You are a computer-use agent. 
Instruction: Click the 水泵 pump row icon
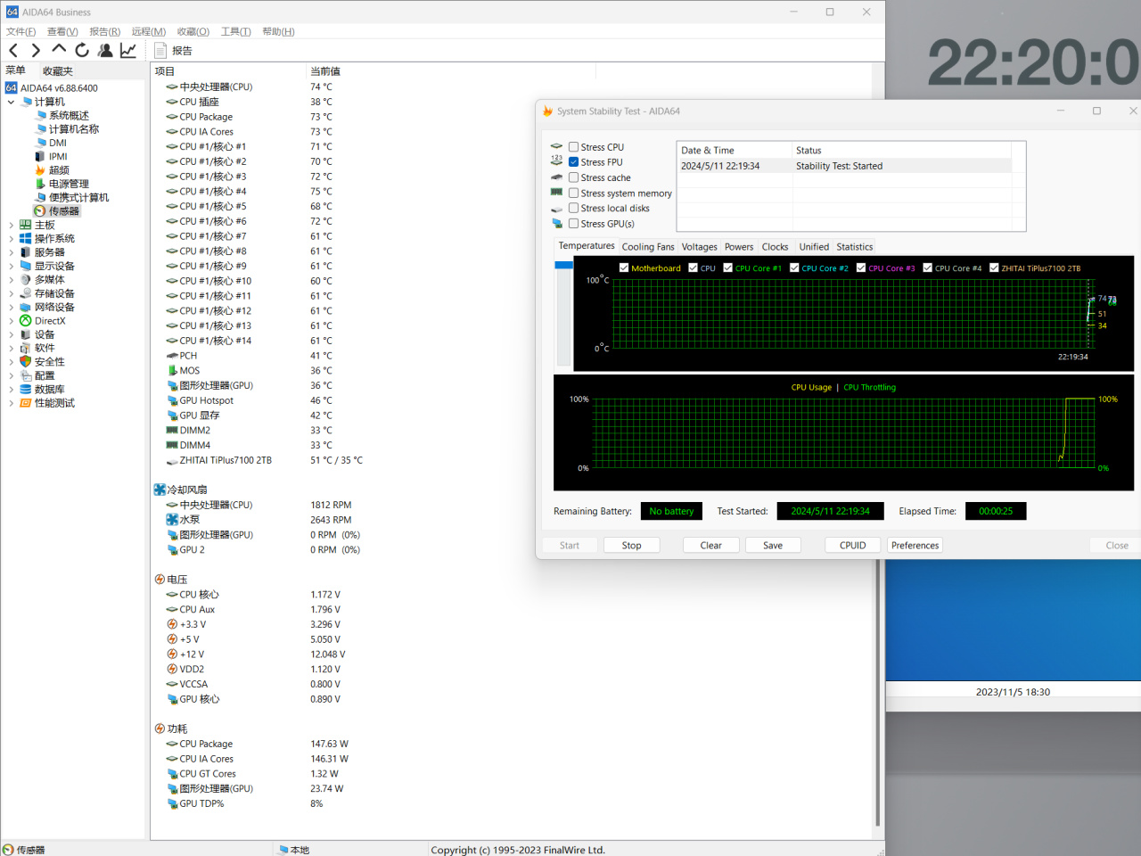point(172,520)
